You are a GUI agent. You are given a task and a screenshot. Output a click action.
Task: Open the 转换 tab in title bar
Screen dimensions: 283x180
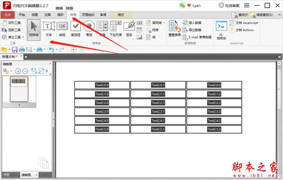coord(69,8)
